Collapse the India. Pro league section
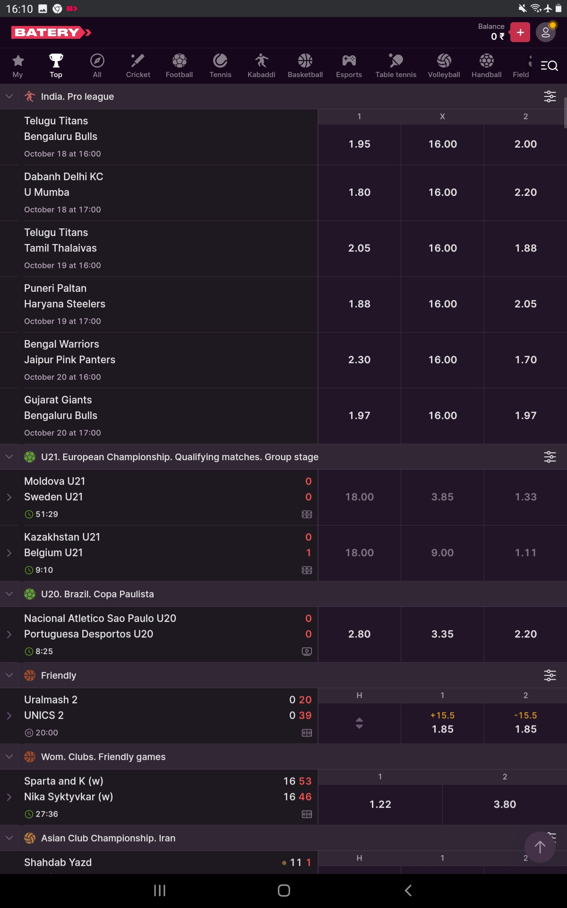567x908 pixels. 9,96
